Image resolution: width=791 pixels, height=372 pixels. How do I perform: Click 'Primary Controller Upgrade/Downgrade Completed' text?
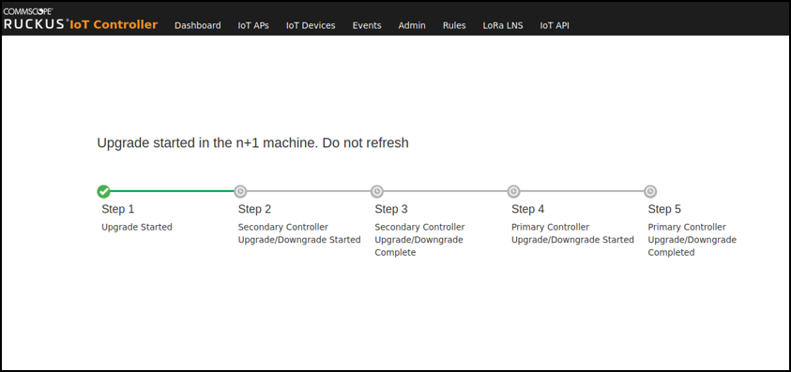tap(692, 240)
